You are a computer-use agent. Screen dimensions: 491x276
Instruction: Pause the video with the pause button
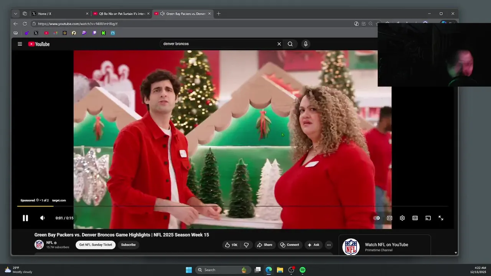tap(25, 218)
